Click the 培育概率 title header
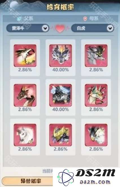 [60, 7]
